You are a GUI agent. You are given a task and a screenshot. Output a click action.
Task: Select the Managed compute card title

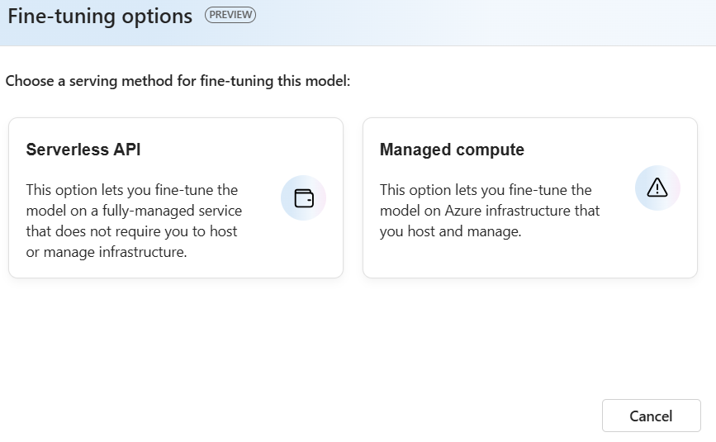(x=452, y=150)
